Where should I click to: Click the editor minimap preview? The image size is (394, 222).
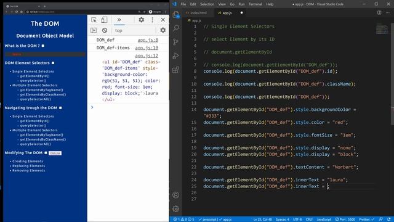pyautogui.click(x=382, y=28)
